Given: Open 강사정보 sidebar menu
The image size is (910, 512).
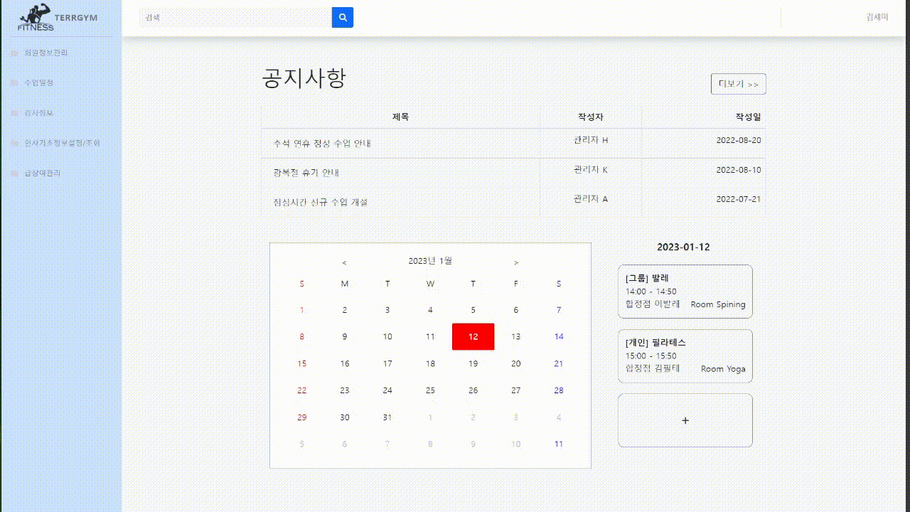Looking at the screenshot, I should click(38, 113).
